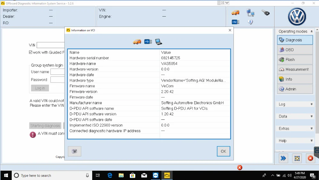Select the Diagnosis operating mode

pyautogui.click(x=295, y=40)
